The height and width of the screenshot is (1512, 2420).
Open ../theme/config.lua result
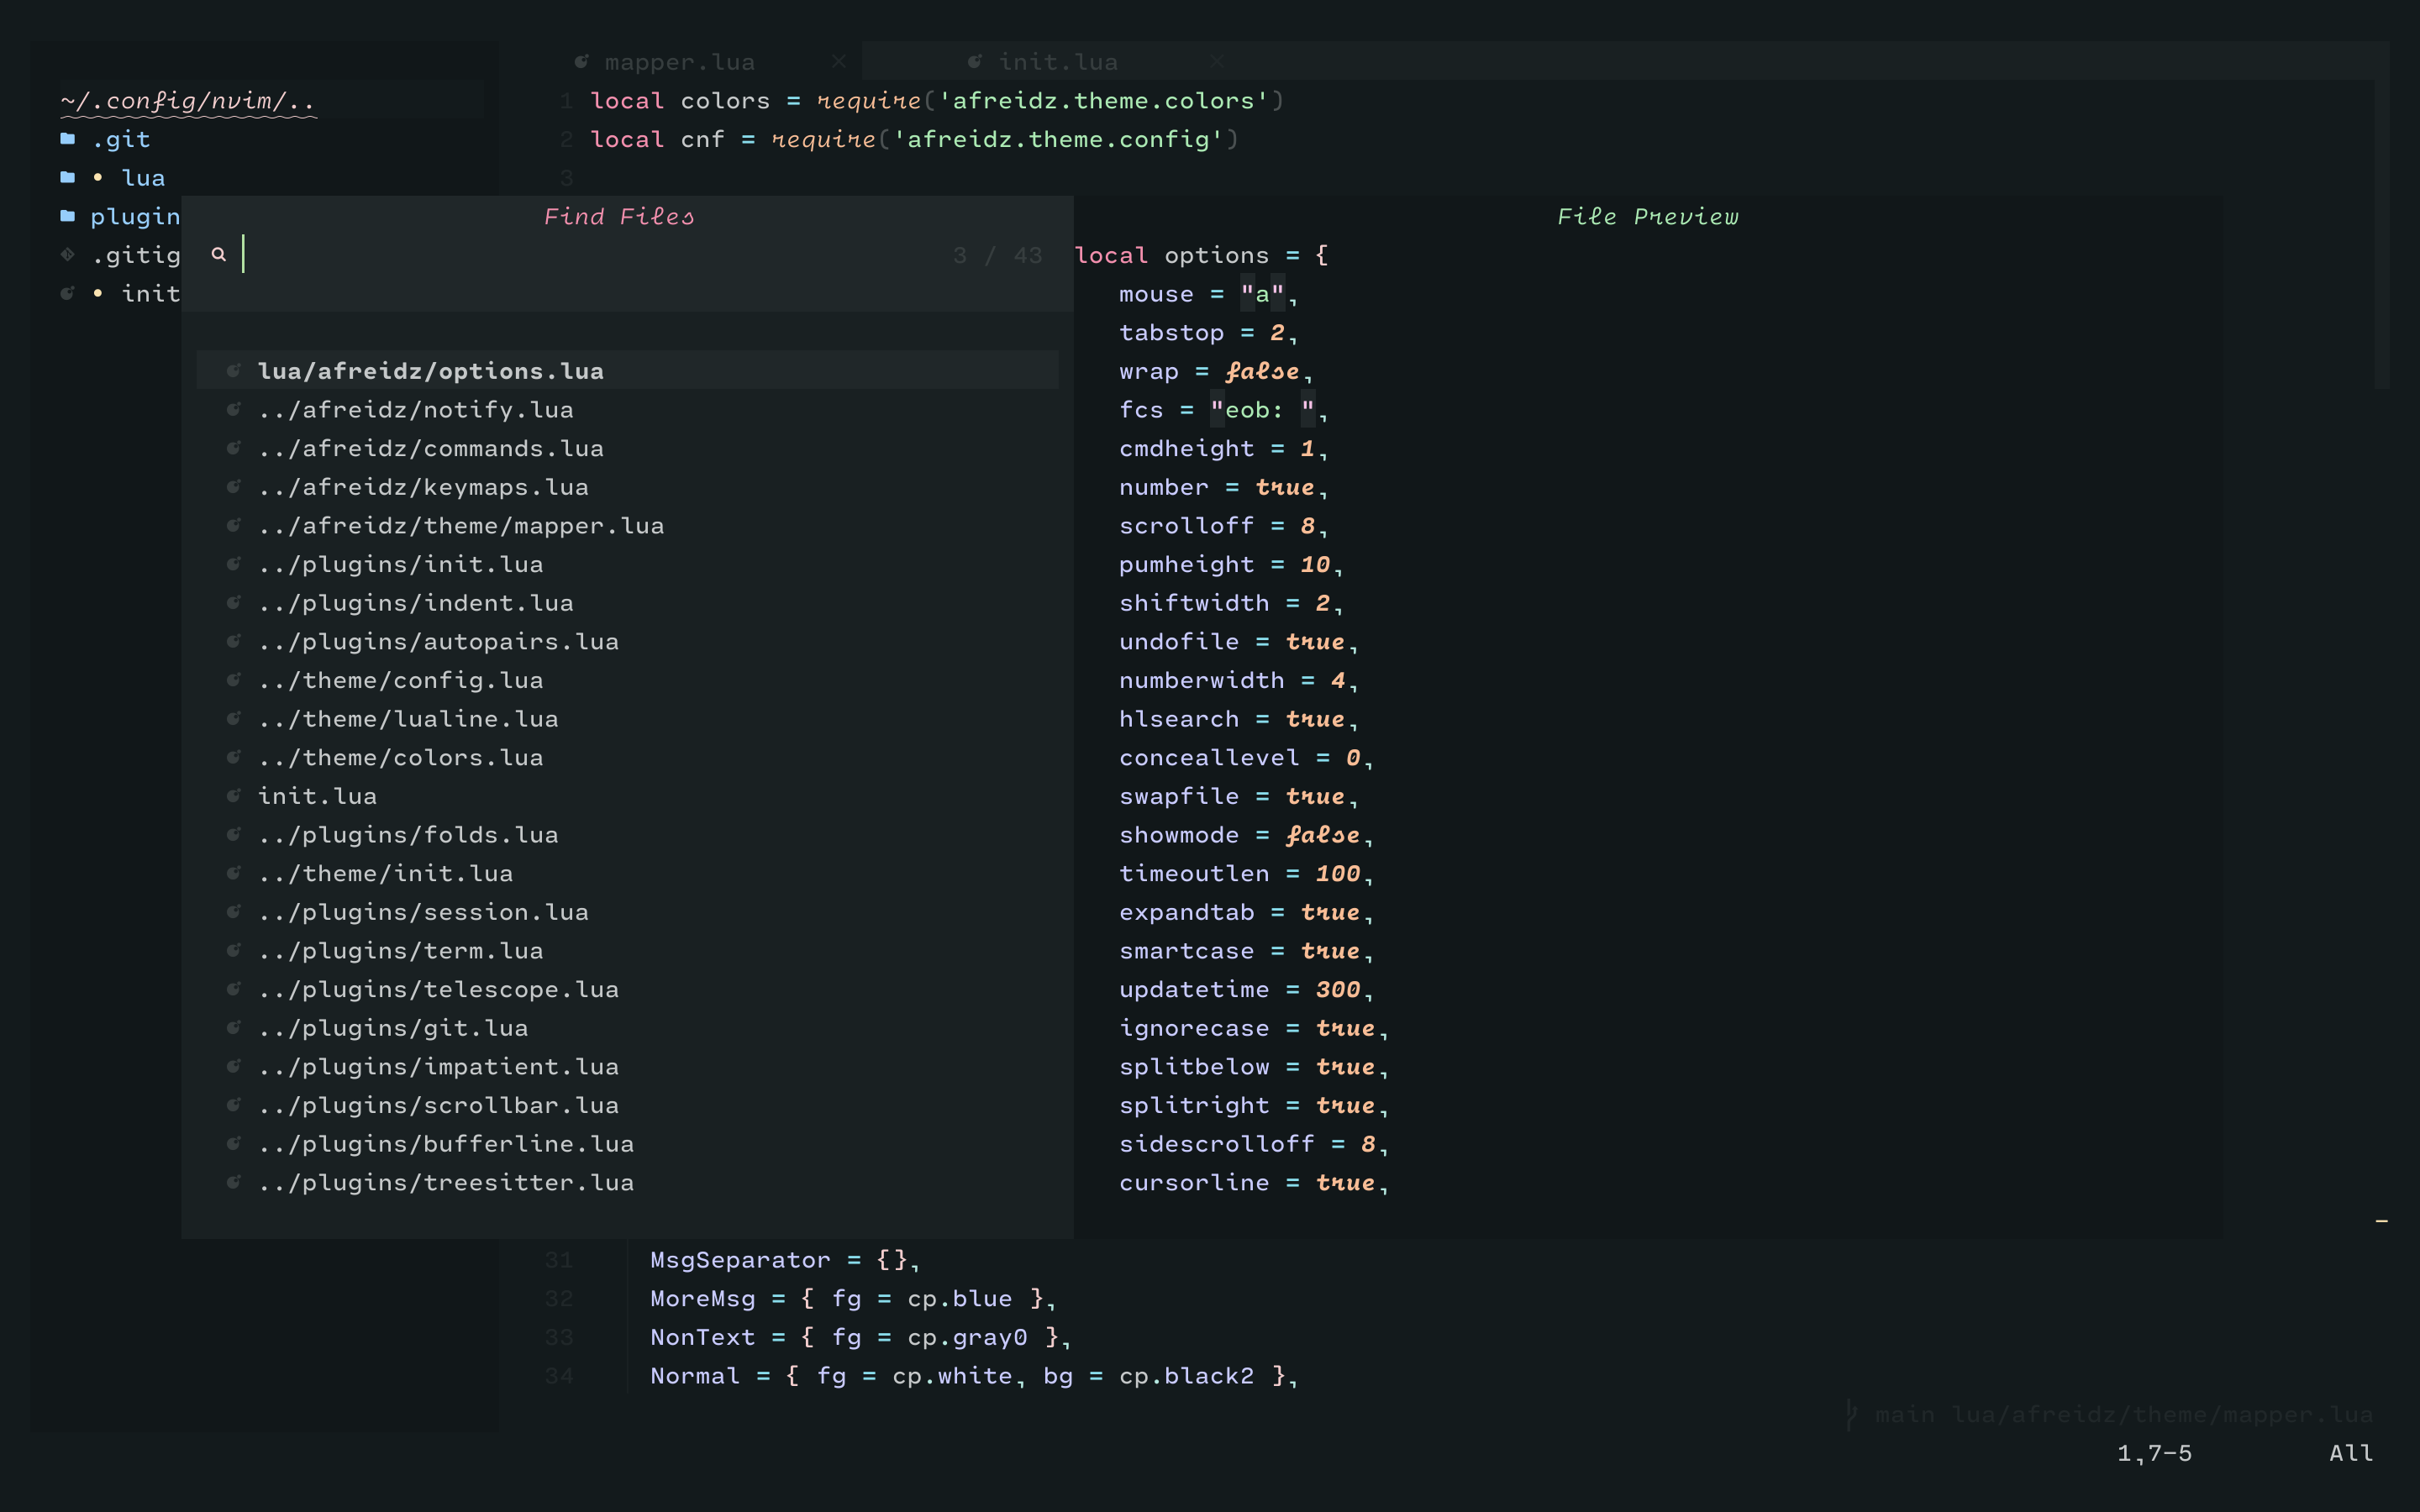click(400, 680)
